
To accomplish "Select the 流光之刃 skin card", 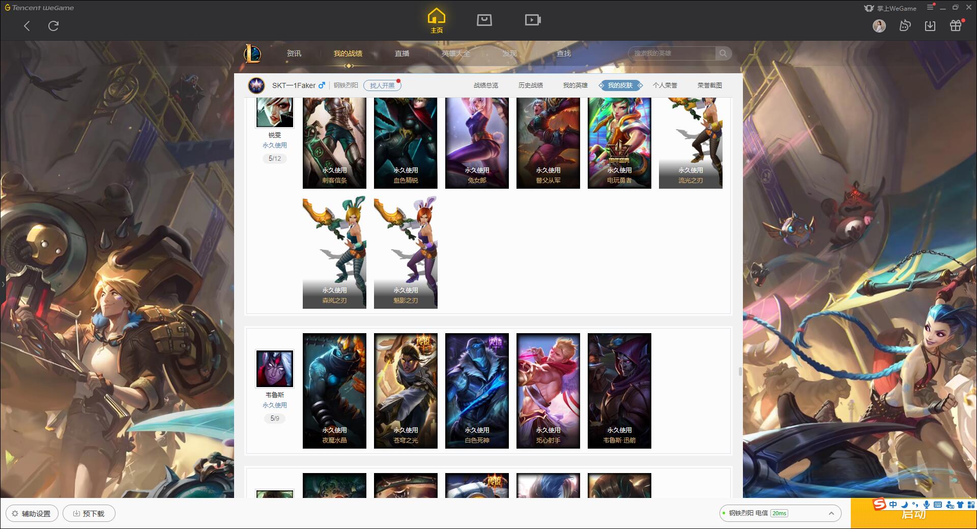I will coord(691,143).
